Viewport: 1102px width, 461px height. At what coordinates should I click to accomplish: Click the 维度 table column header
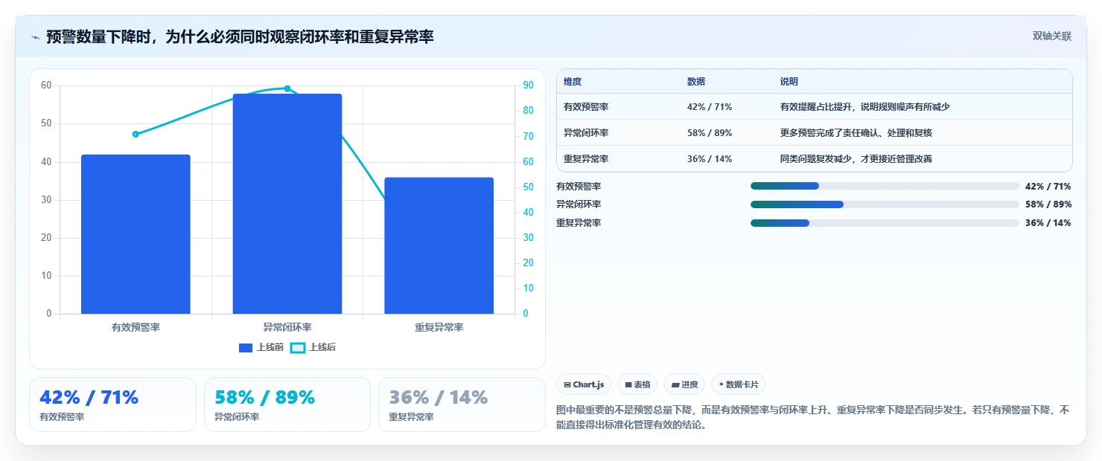[573, 81]
